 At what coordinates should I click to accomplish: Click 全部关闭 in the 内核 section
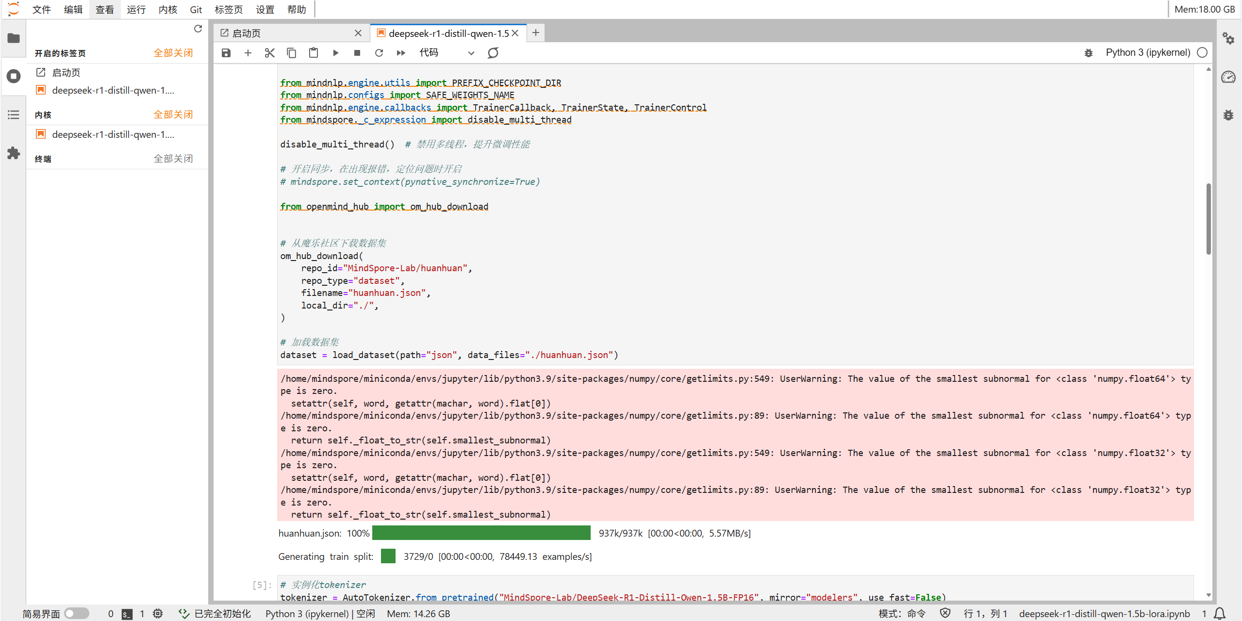tap(173, 114)
